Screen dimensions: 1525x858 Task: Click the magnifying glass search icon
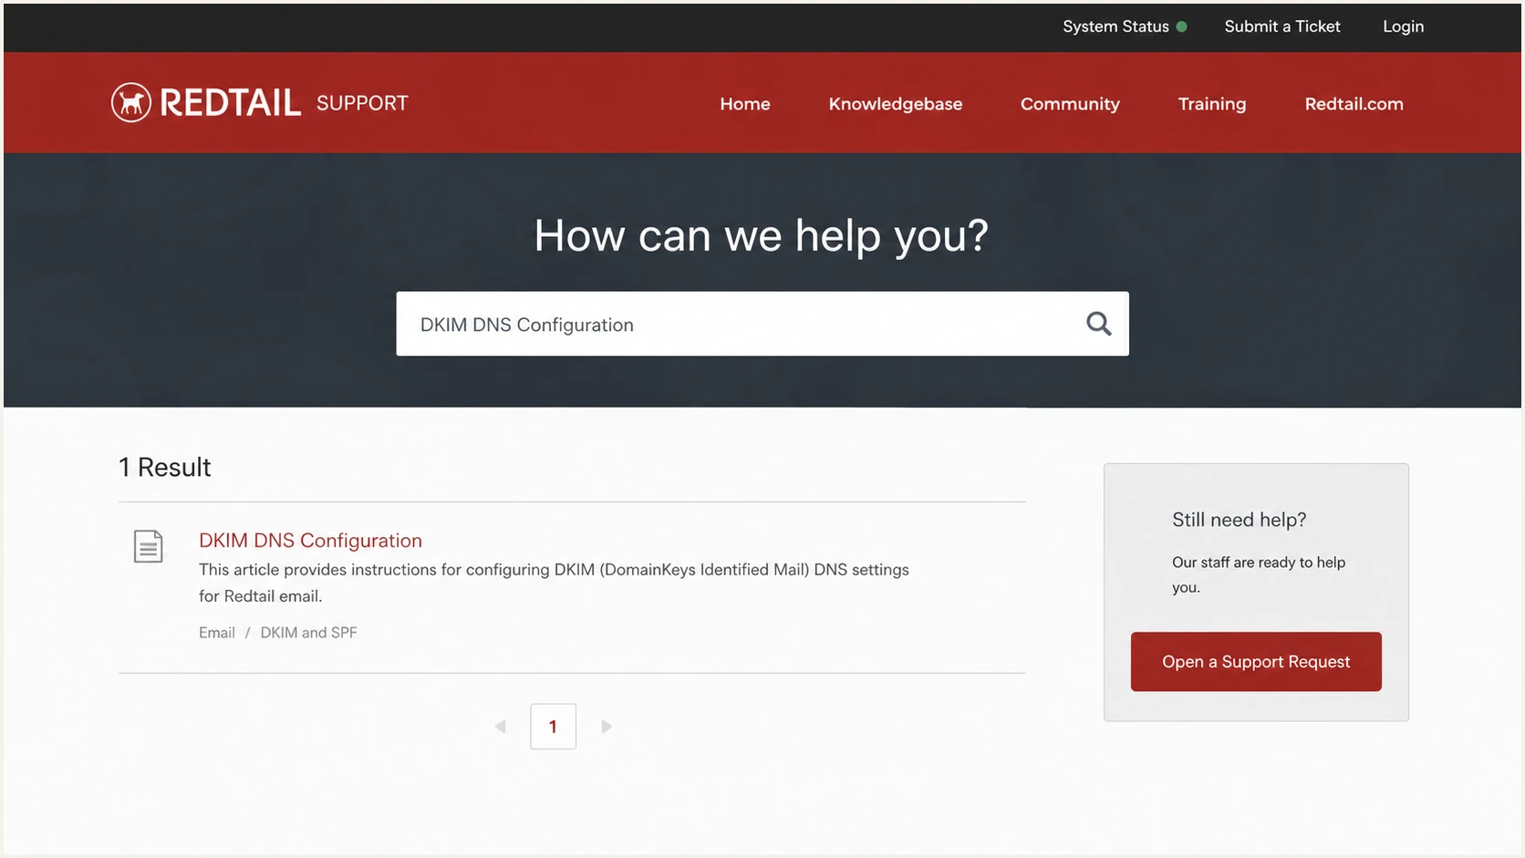(x=1098, y=324)
